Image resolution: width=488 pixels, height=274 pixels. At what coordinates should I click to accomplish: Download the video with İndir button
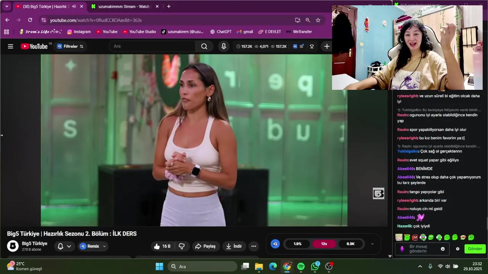(x=234, y=246)
